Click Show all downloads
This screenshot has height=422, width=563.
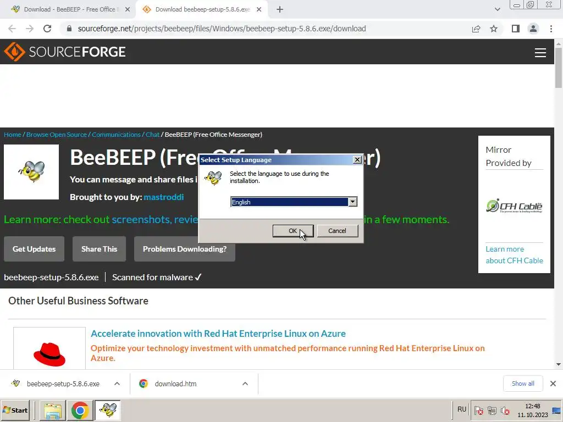[523, 384]
